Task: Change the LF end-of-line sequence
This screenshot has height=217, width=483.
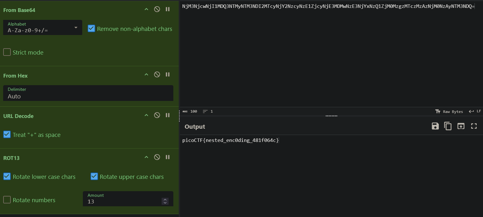Action: click(x=475, y=111)
